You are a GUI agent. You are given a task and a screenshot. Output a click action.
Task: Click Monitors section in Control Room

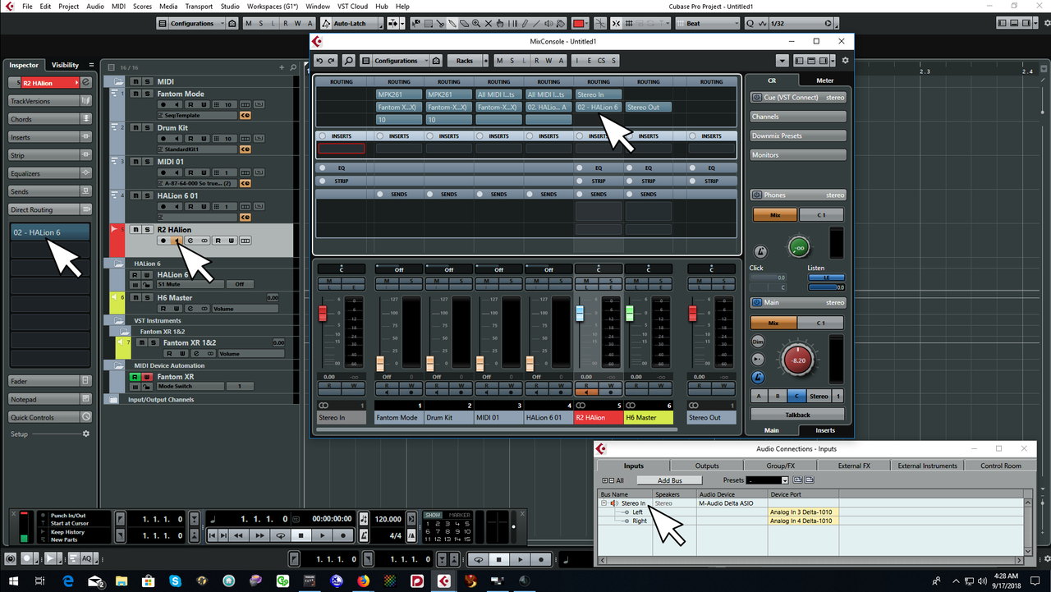[x=798, y=154]
